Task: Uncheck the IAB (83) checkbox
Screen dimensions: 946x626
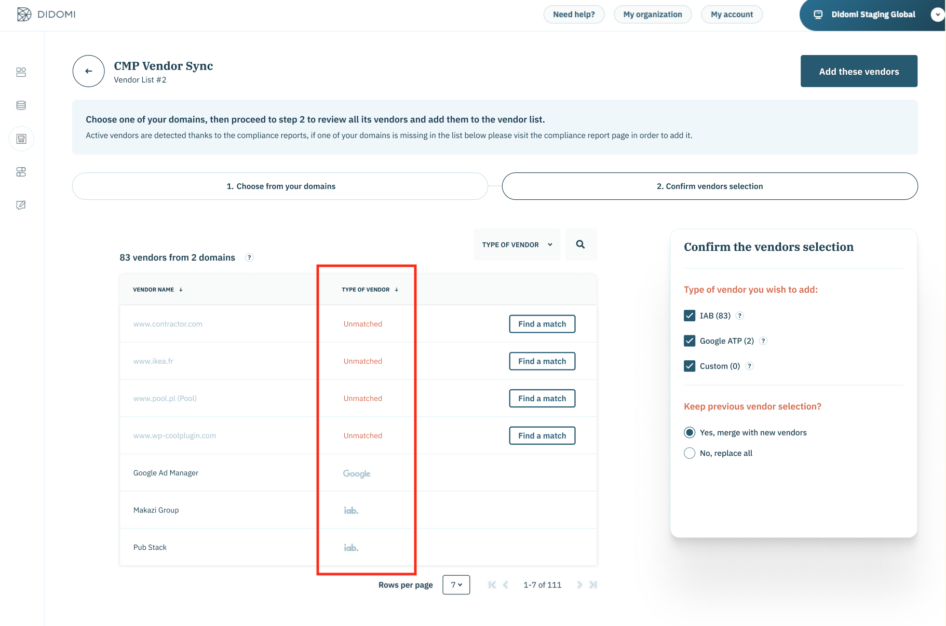Action: (690, 315)
